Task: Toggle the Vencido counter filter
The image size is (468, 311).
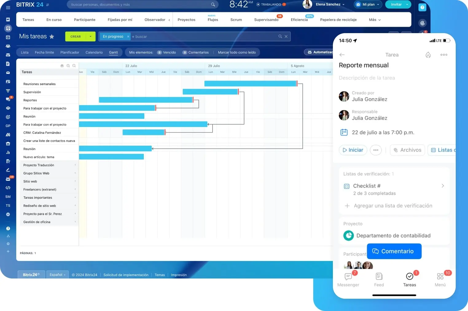Action: [x=167, y=52]
